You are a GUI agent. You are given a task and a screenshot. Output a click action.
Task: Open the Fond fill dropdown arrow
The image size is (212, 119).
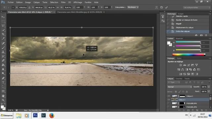pos(209,92)
